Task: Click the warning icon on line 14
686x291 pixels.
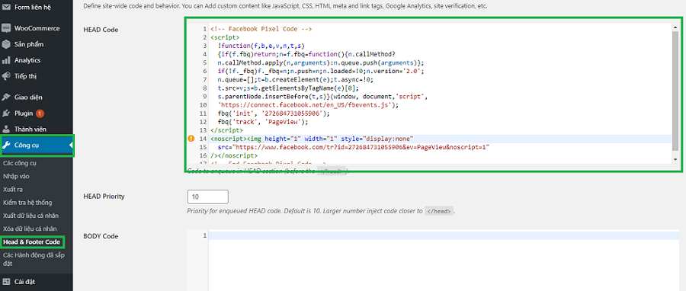Action: point(191,139)
